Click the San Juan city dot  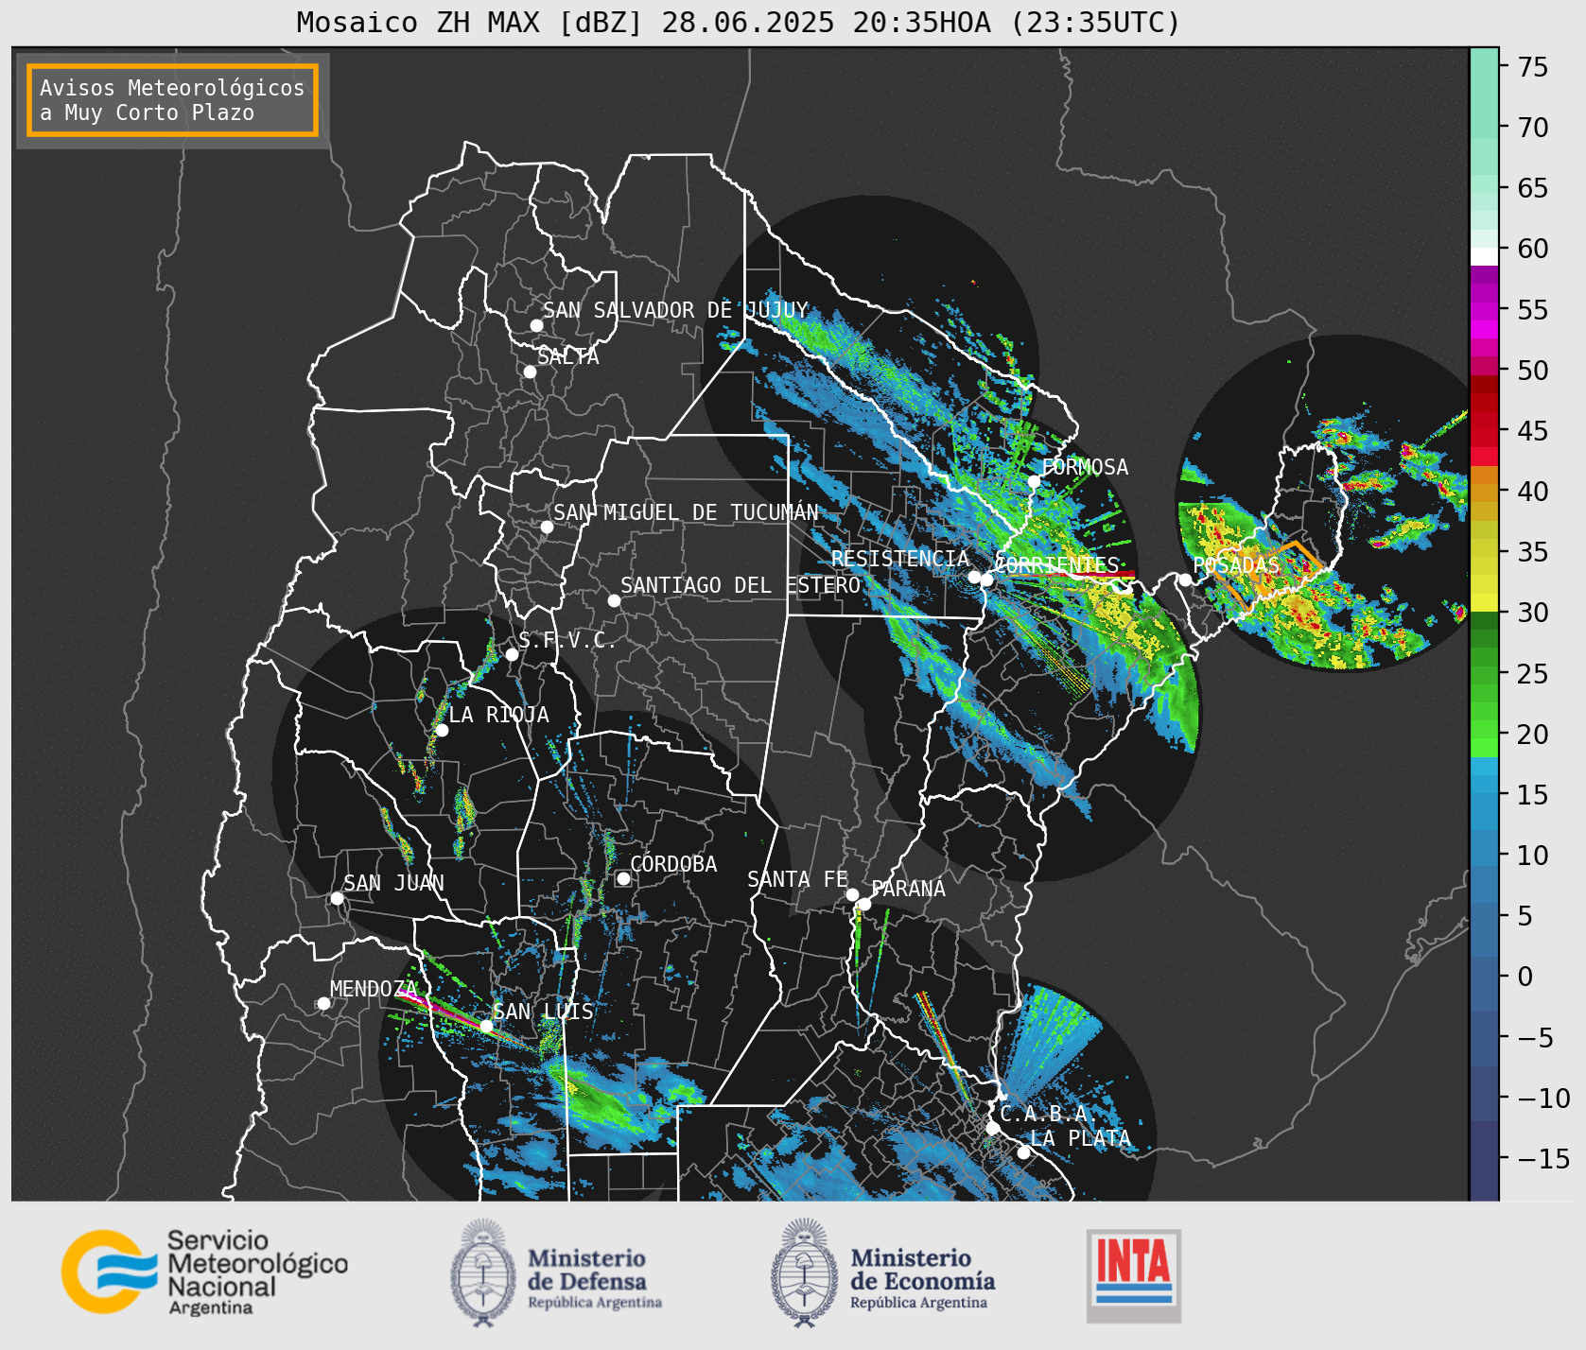coord(337,898)
